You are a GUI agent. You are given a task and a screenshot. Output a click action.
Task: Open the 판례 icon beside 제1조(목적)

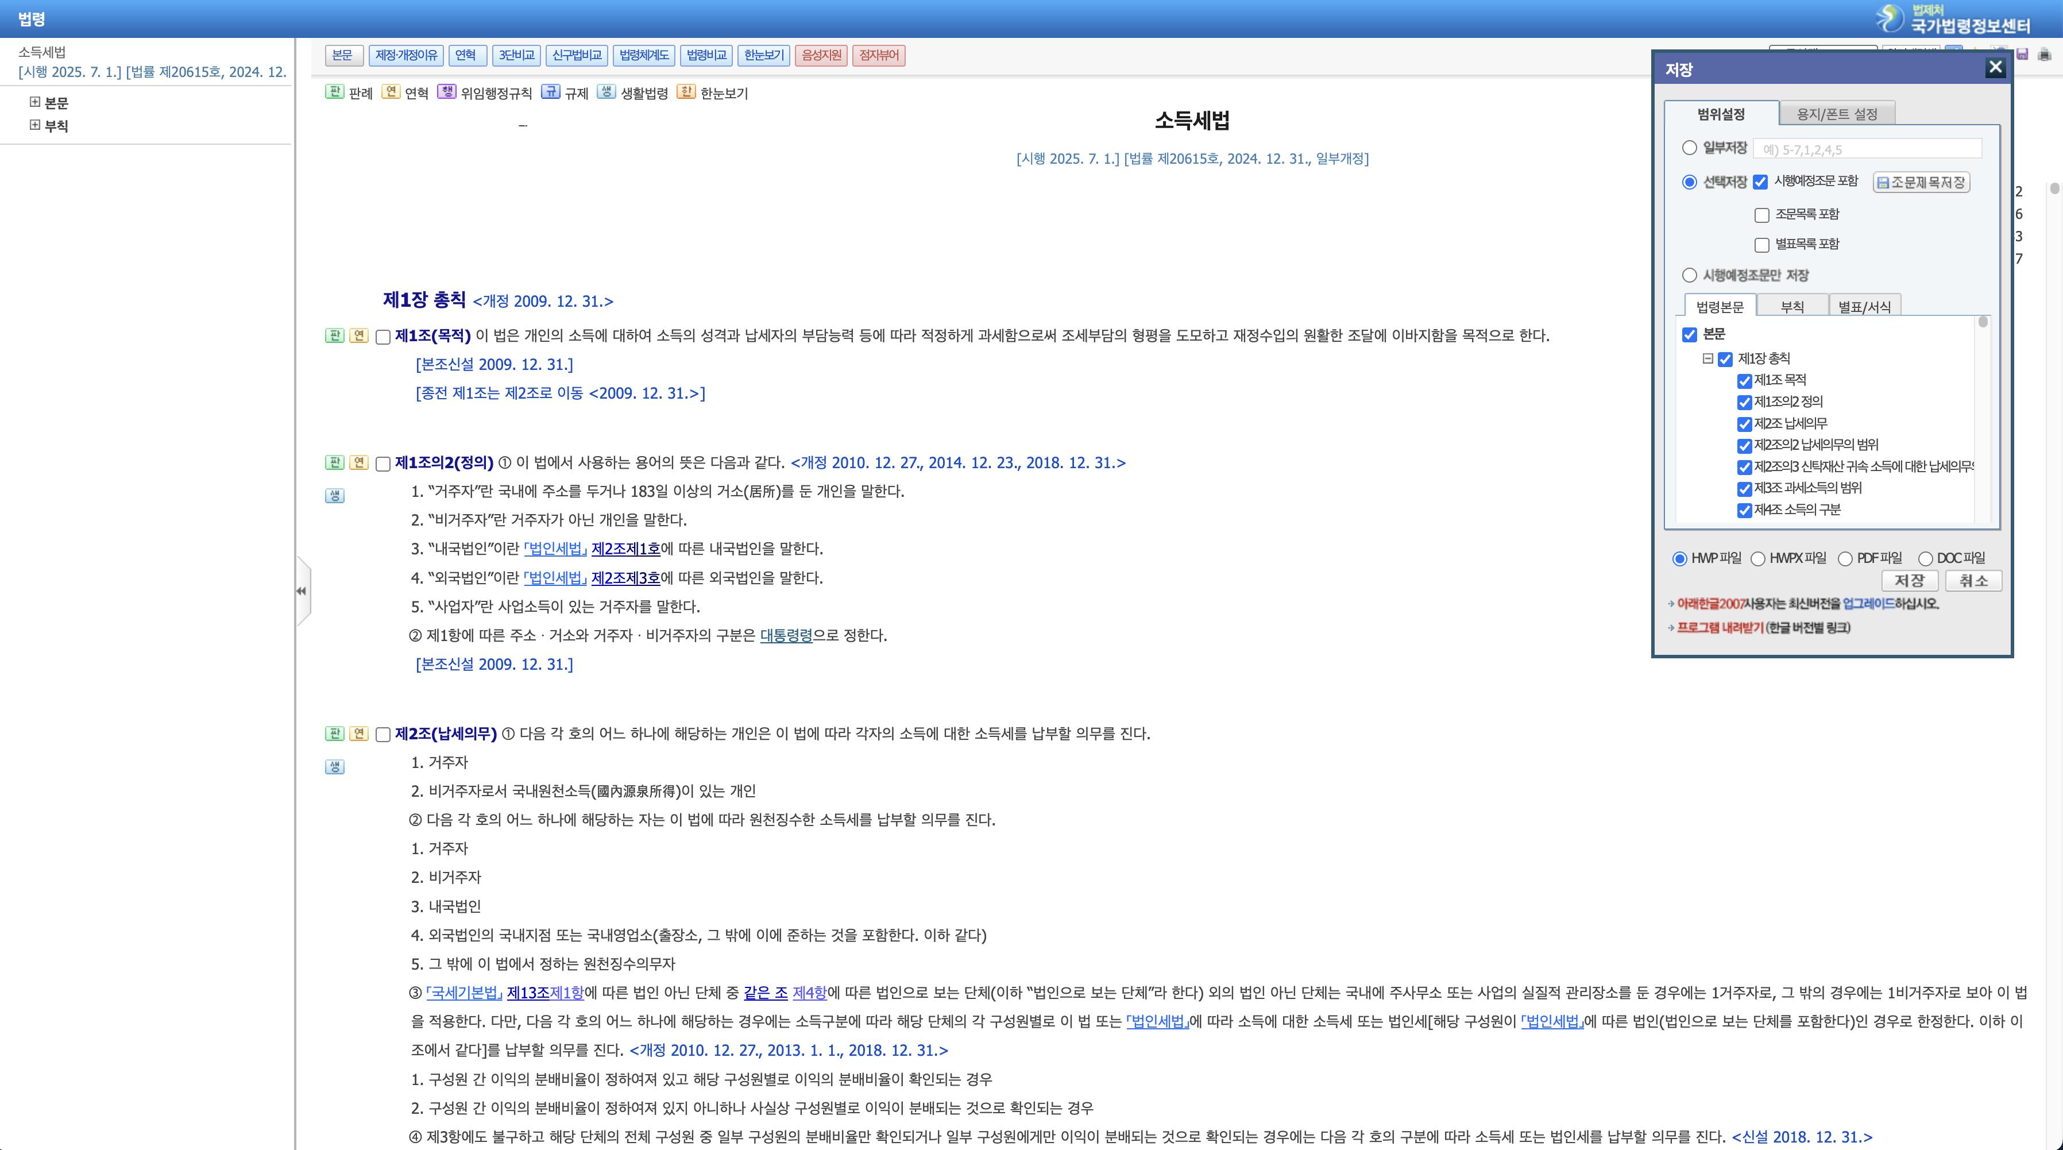point(335,335)
